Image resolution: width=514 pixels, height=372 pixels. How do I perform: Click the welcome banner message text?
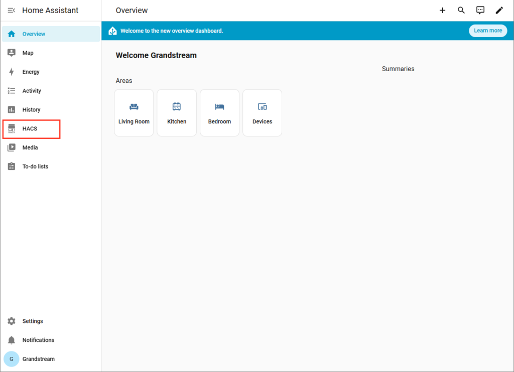[x=172, y=31]
